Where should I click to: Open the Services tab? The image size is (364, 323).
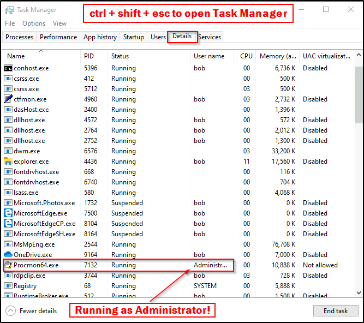point(210,37)
